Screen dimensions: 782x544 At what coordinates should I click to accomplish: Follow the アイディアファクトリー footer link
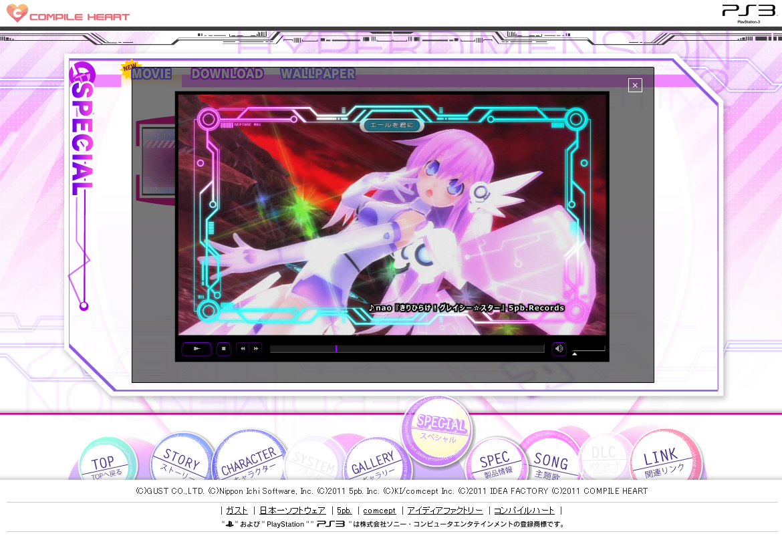(x=445, y=510)
